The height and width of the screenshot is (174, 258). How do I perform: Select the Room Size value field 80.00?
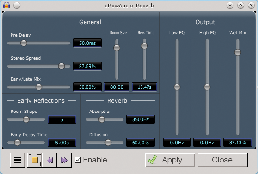117,87
